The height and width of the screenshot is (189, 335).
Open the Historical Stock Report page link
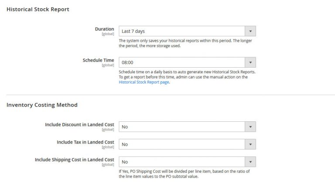(x=144, y=82)
